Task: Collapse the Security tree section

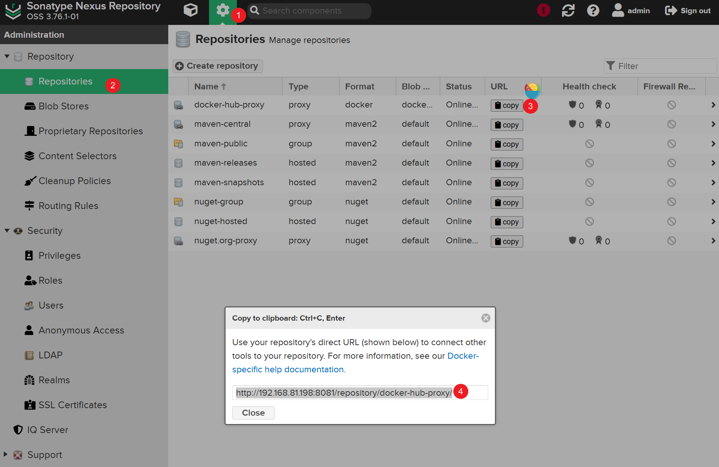Action: pos(7,231)
